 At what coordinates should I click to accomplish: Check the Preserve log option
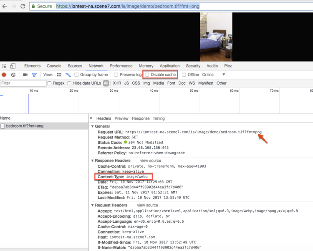116,75
